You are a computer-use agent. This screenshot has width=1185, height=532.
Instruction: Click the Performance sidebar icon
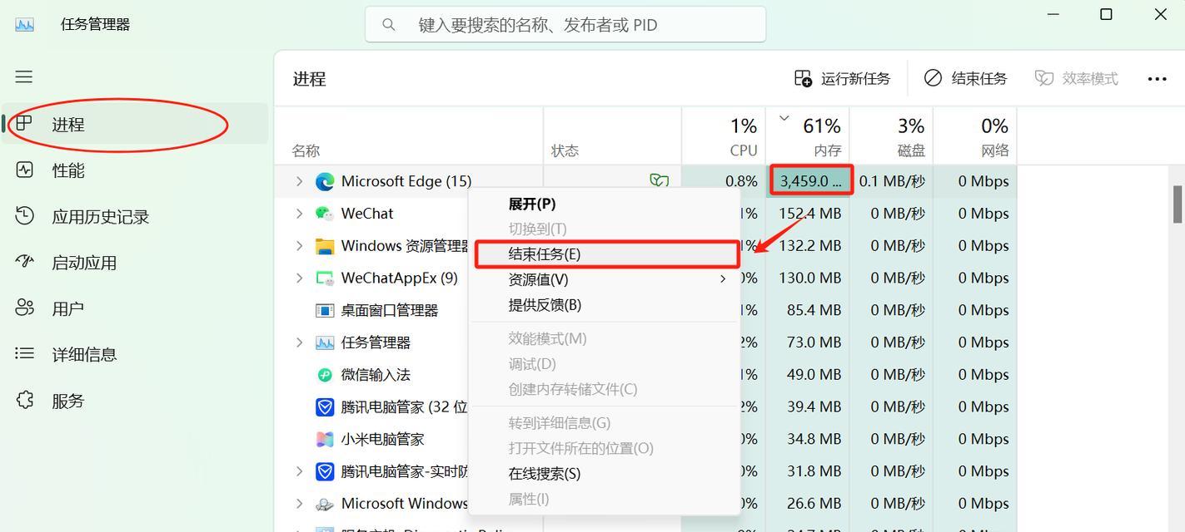(x=24, y=170)
